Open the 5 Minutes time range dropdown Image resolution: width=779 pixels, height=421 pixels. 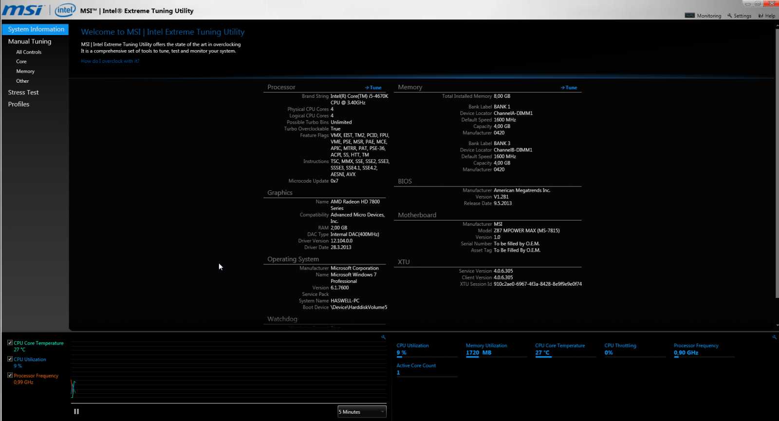362,412
